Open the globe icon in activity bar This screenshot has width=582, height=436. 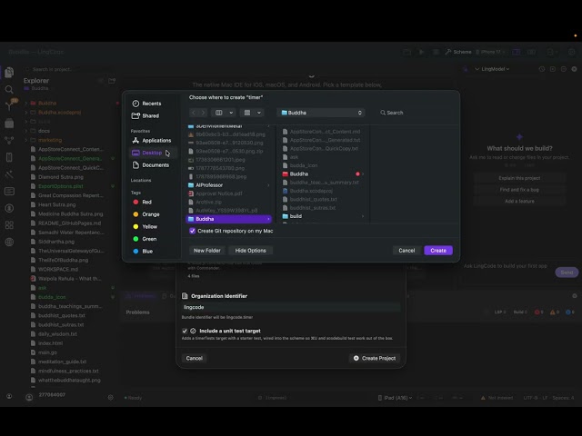coord(9,243)
